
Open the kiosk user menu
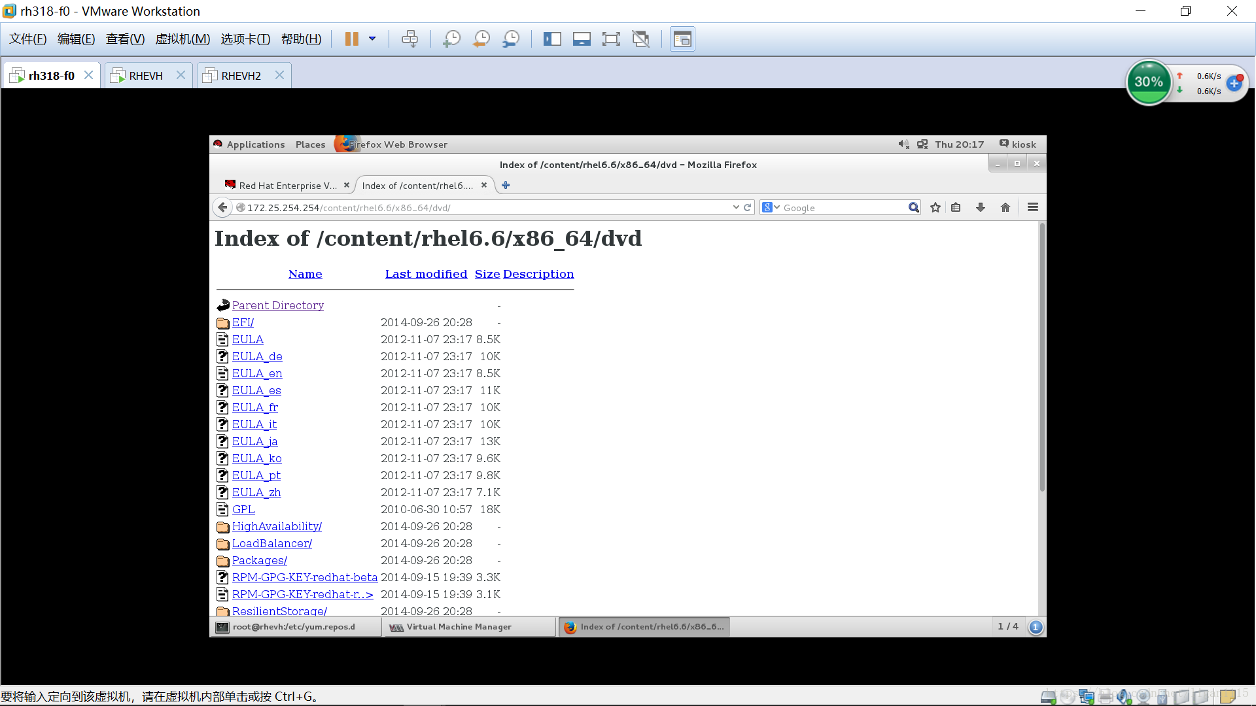click(1018, 144)
